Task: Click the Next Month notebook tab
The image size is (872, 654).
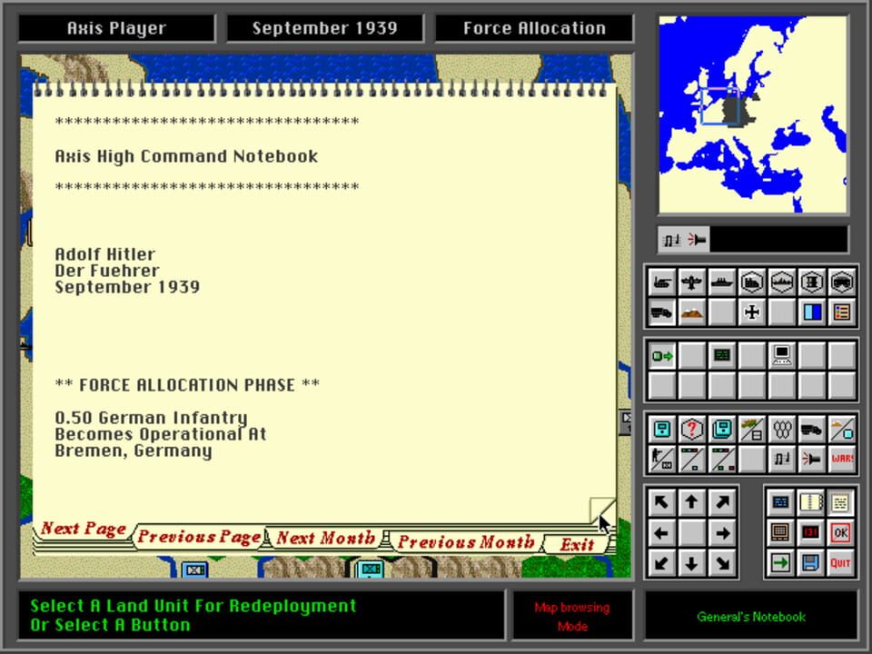Action: click(x=325, y=538)
